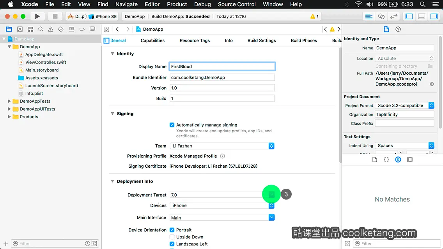
Task: Go forward in editor history
Action: (x=128, y=29)
